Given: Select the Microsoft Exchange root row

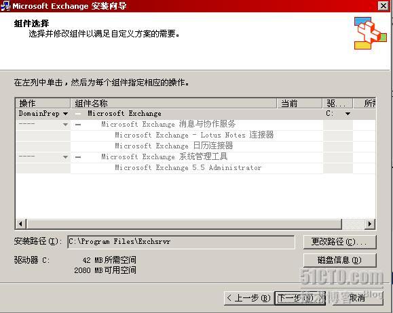Looking at the screenshot, I should point(195,114).
